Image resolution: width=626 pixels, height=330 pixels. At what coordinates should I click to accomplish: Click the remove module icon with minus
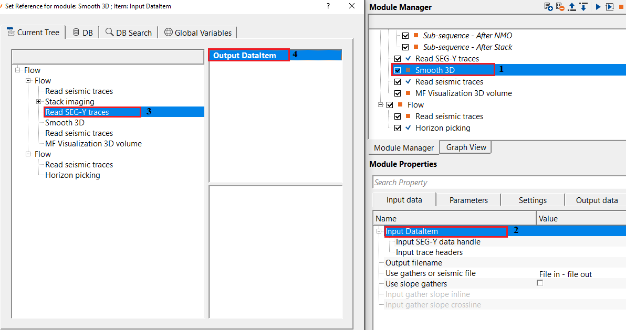560,7
